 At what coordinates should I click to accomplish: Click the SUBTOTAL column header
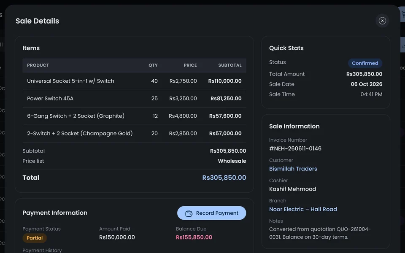pyautogui.click(x=230, y=65)
